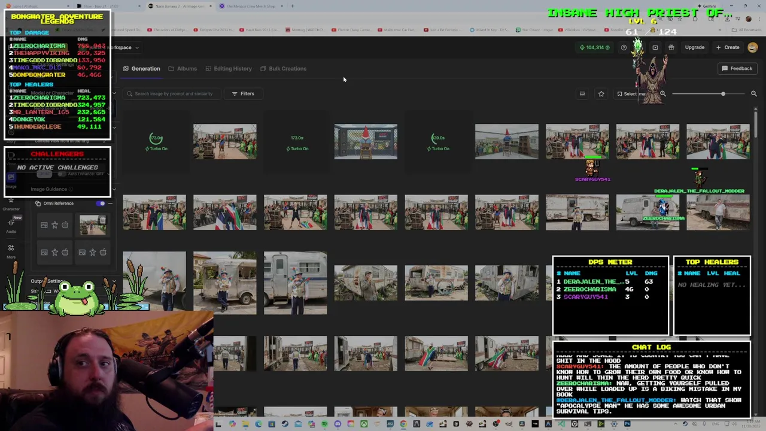Click the 104,314 credits balance

click(x=594, y=47)
